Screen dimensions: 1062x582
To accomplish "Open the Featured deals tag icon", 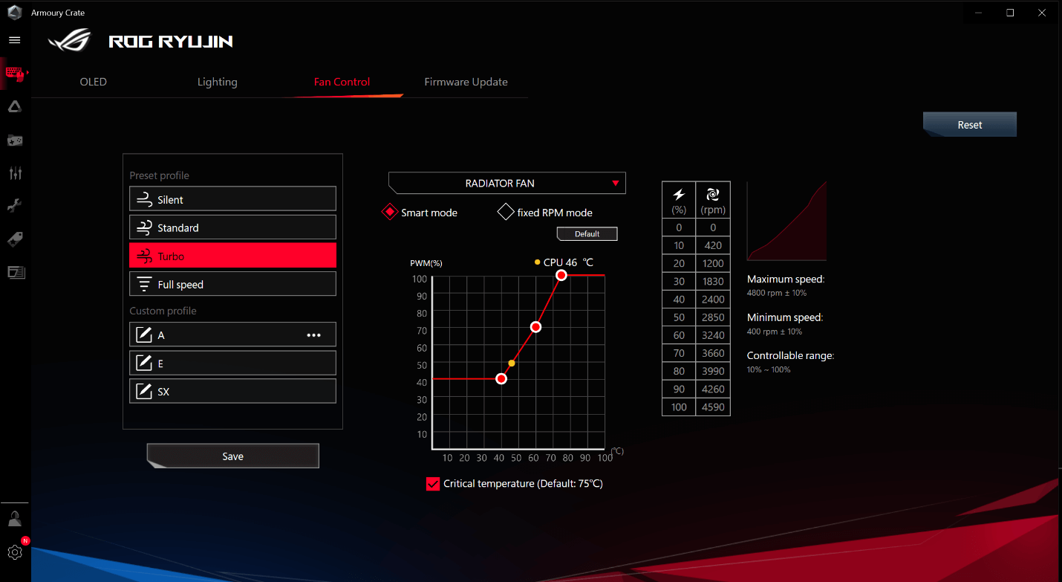I will click(15, 239).
